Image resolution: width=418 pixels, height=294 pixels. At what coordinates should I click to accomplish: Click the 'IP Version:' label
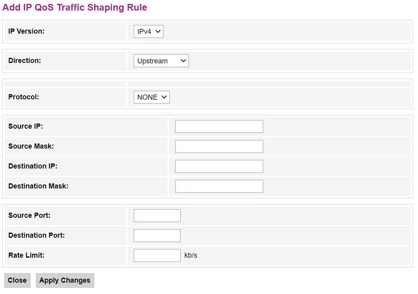[x=26, y=31]
